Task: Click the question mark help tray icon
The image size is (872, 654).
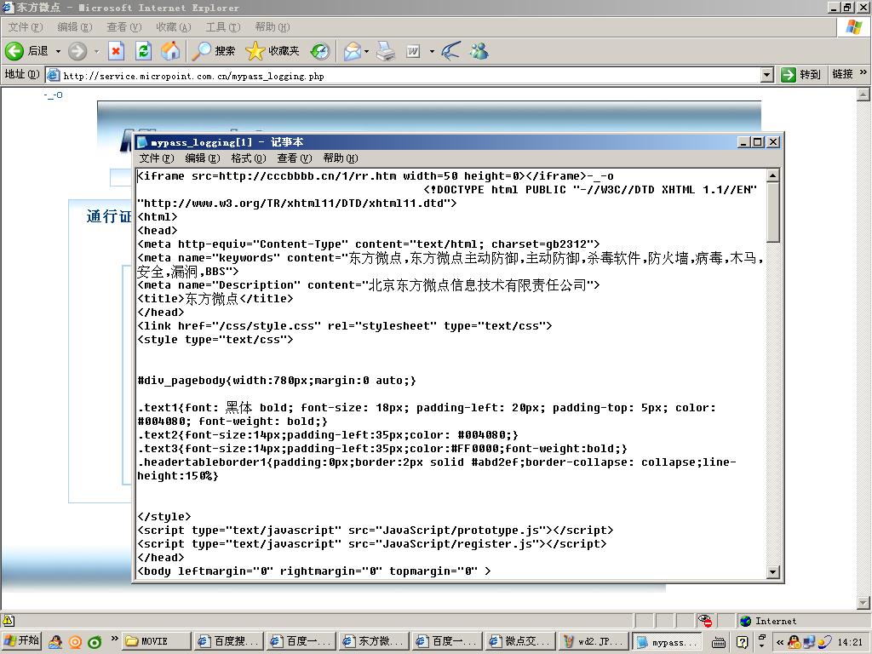Action: [x=742, y=642]
